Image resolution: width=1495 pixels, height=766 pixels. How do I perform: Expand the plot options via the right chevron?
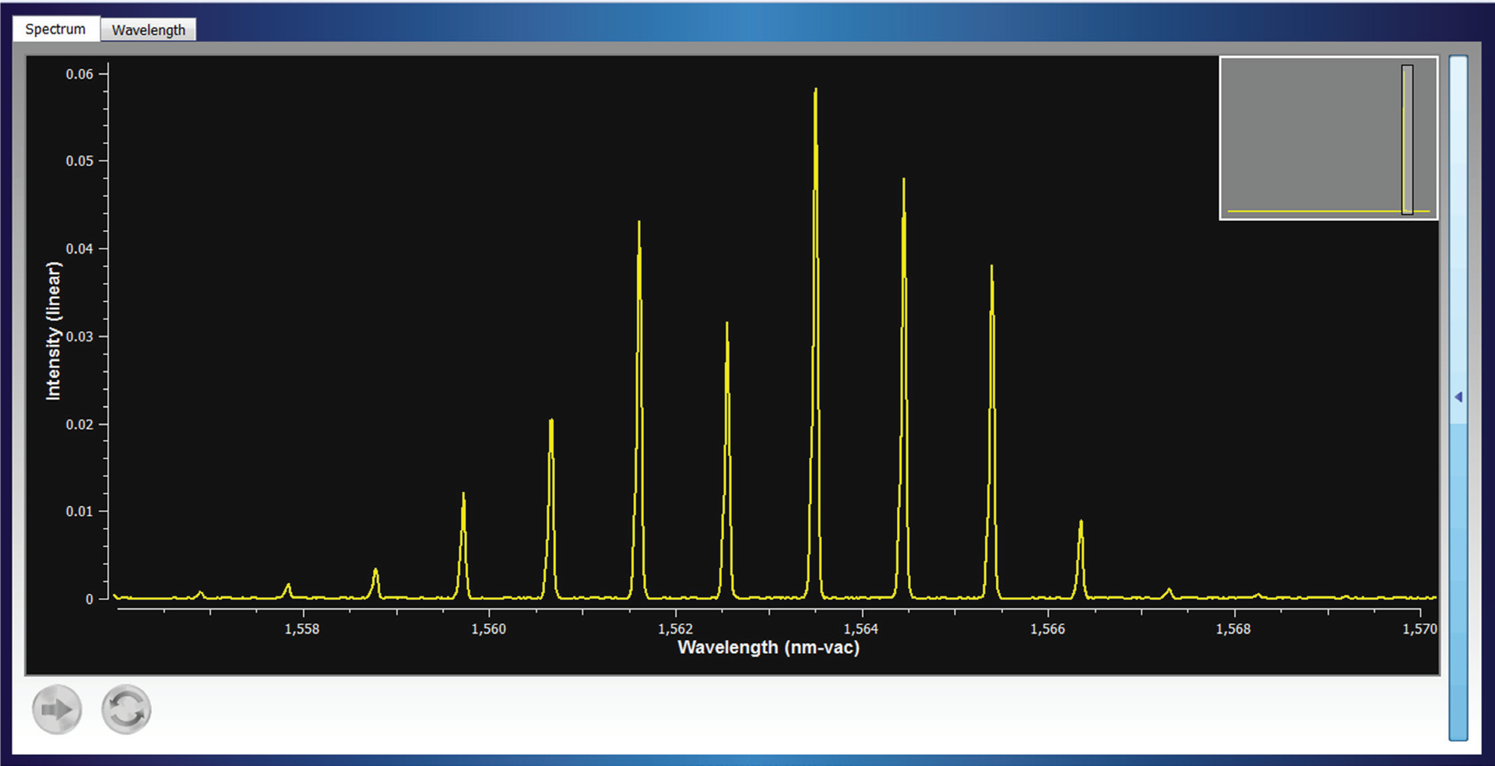click(1459, 396)
